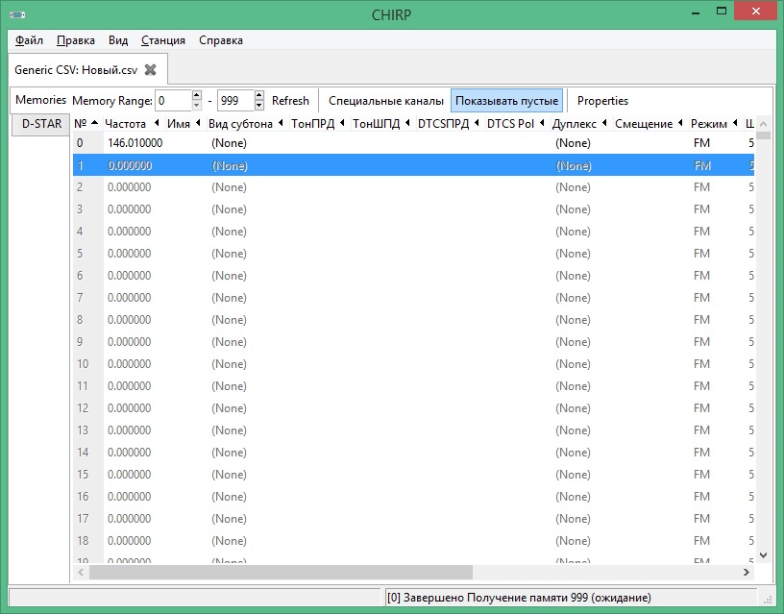Open the Файл menu

29,40
